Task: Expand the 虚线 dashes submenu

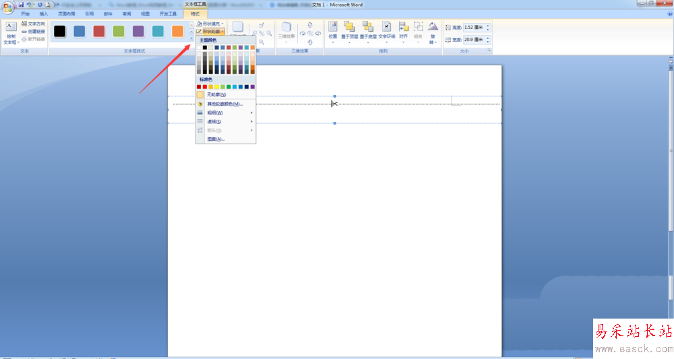Action: click(x=226, y=121)
